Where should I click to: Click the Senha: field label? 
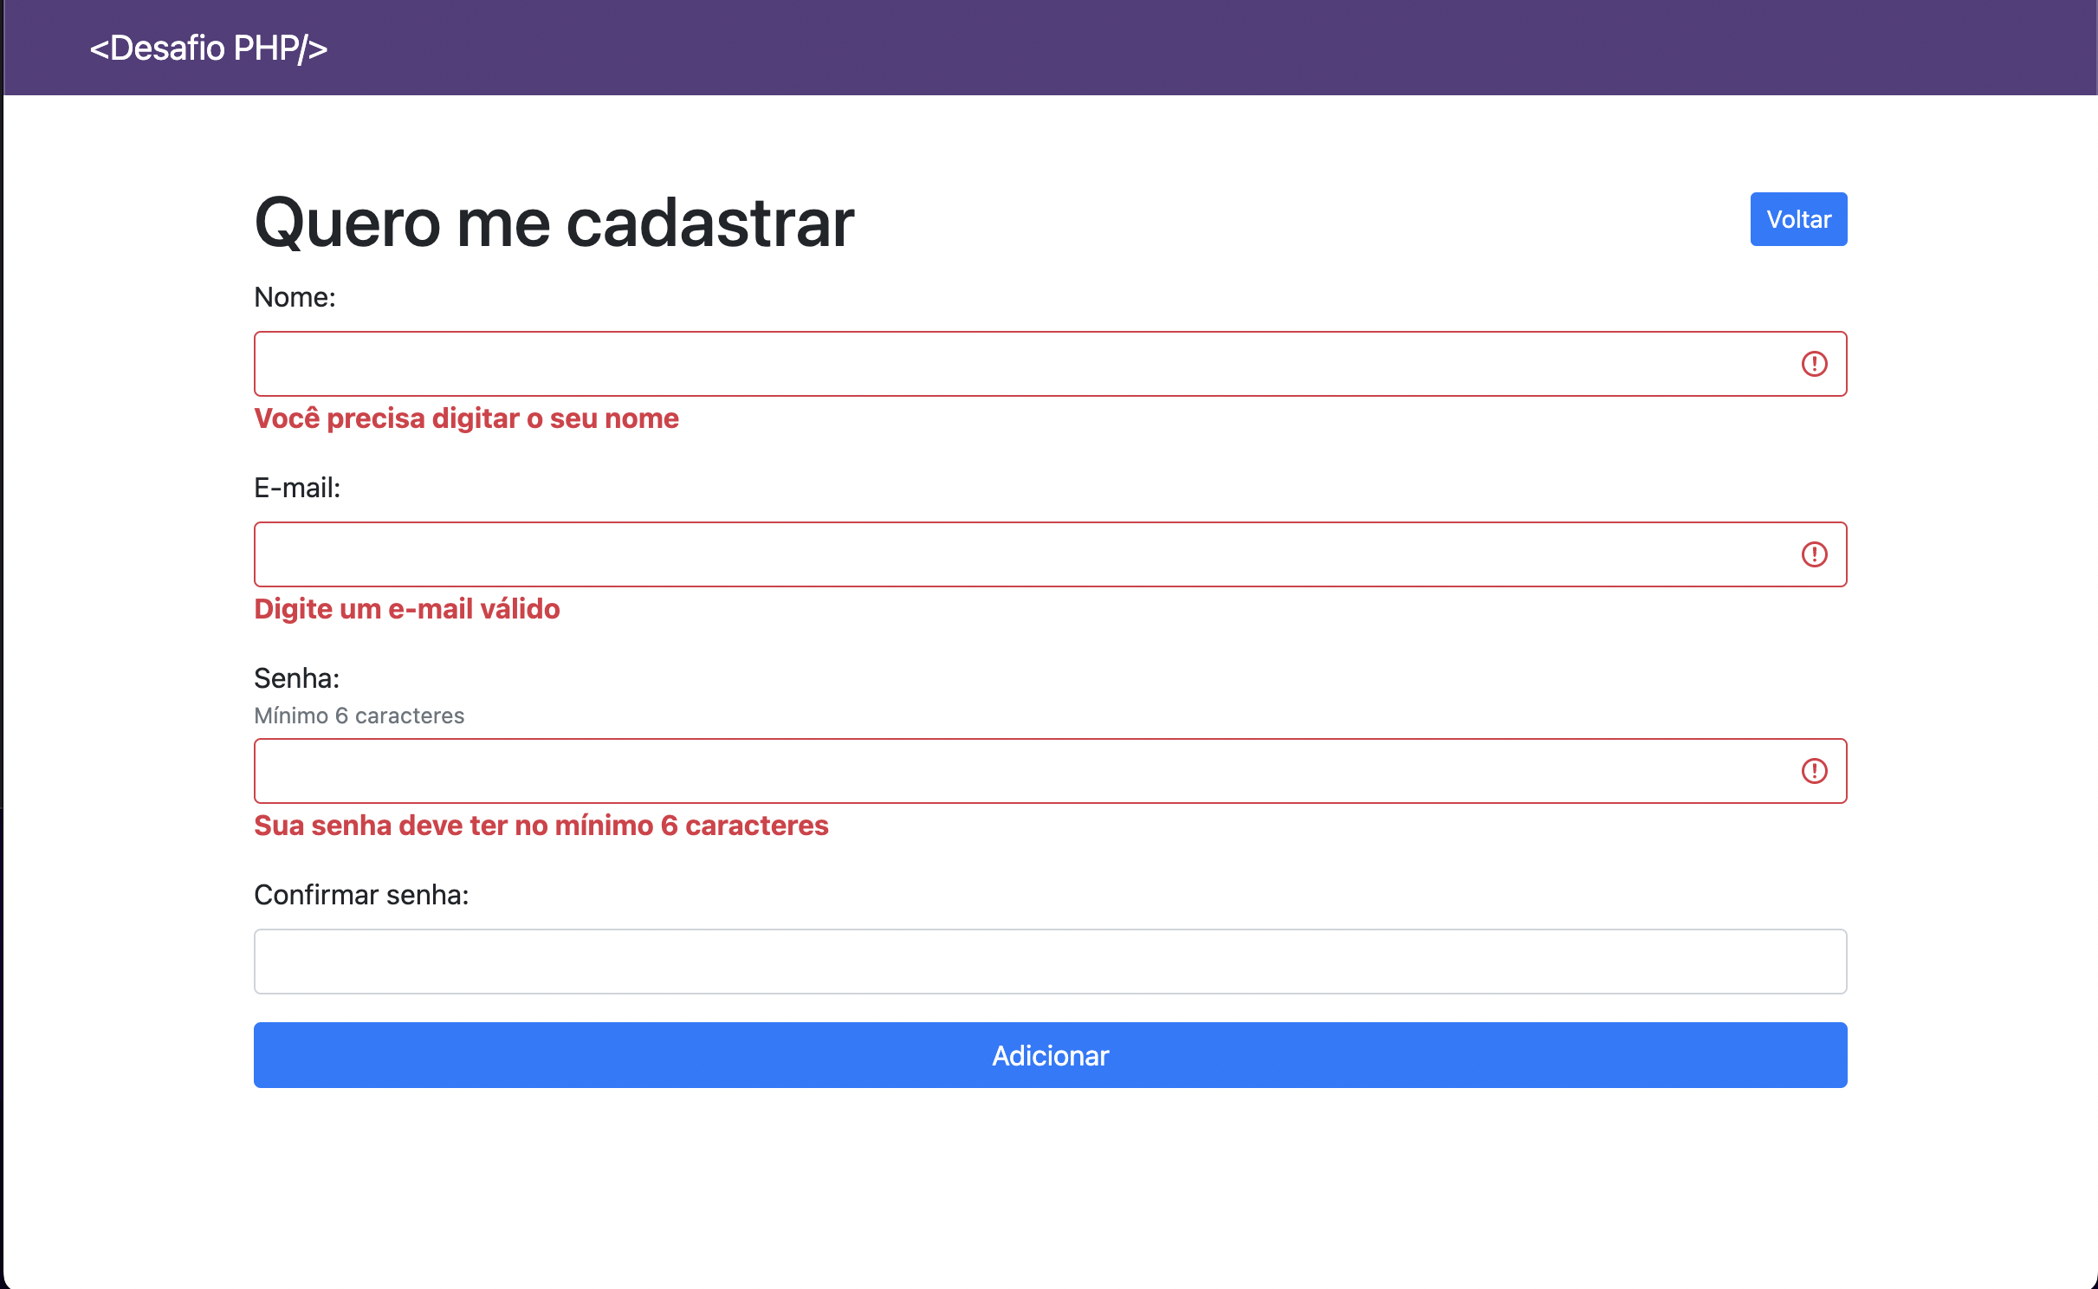[296, 678]
